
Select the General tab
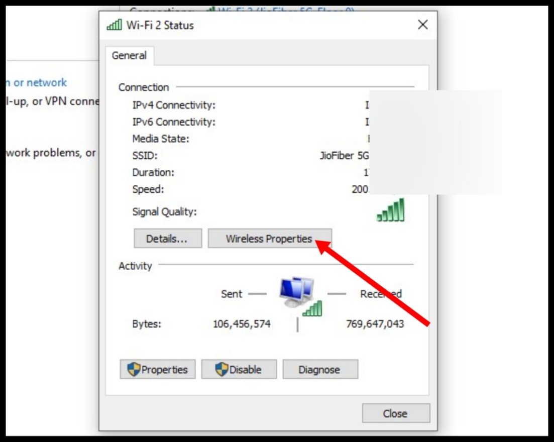click(x=129, y=55)
